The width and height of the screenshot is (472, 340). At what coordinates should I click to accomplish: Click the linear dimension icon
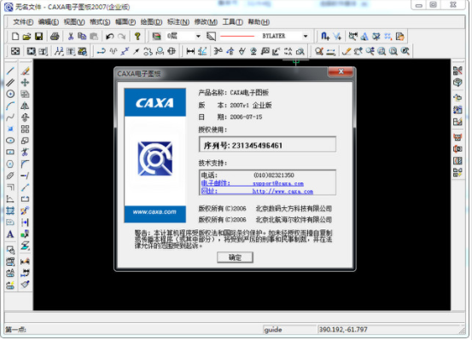(x=190, y=51)
